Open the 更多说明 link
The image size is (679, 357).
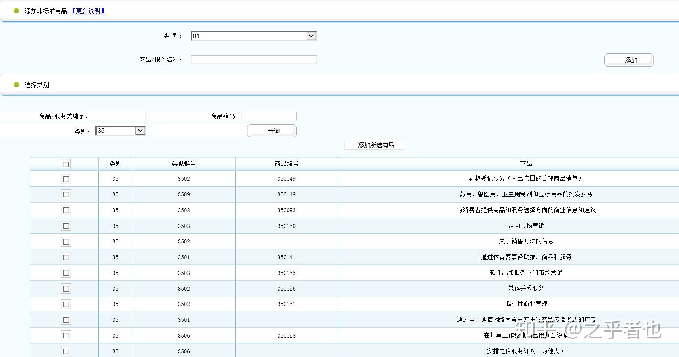click(x=88, y=11)
